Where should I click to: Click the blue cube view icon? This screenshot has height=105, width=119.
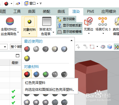pyautogui.click(x=110, y=47)
